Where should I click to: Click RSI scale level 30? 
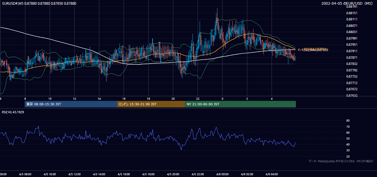(348, 150)
